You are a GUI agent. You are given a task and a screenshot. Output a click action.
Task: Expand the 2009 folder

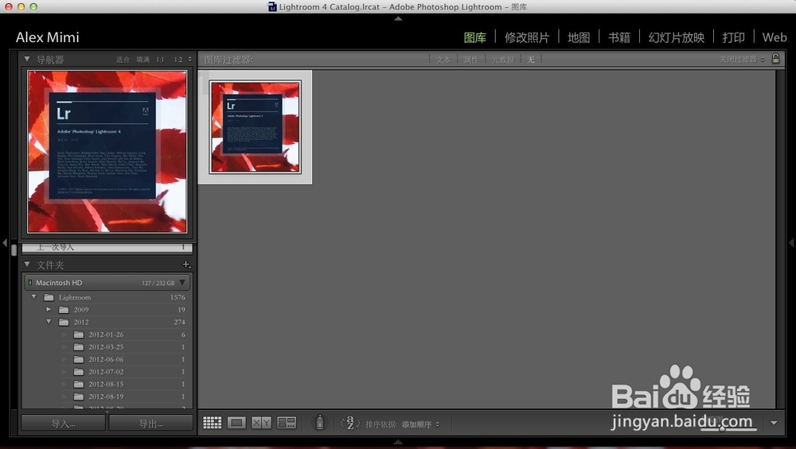49,309
